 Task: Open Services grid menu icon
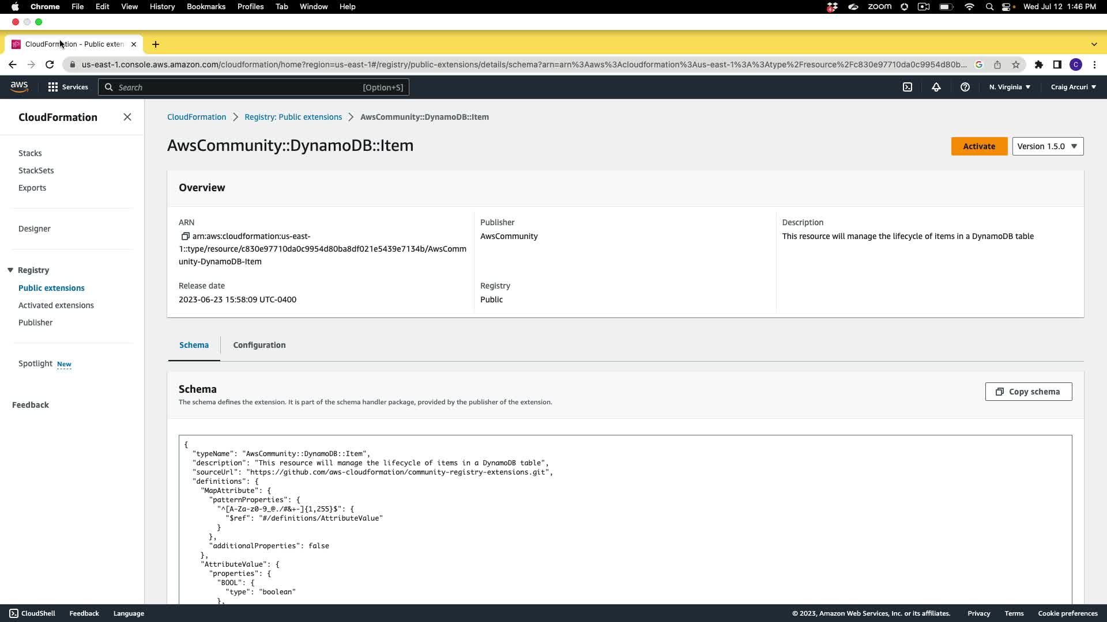(53, 87)
